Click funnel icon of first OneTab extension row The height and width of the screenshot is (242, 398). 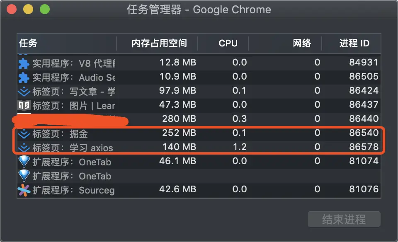24,162
